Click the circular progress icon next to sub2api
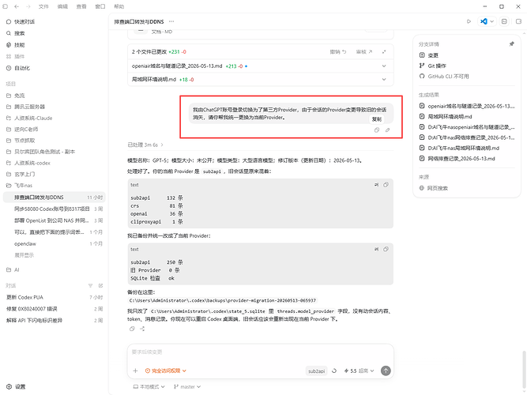The image size is (527, 395). 334,371
